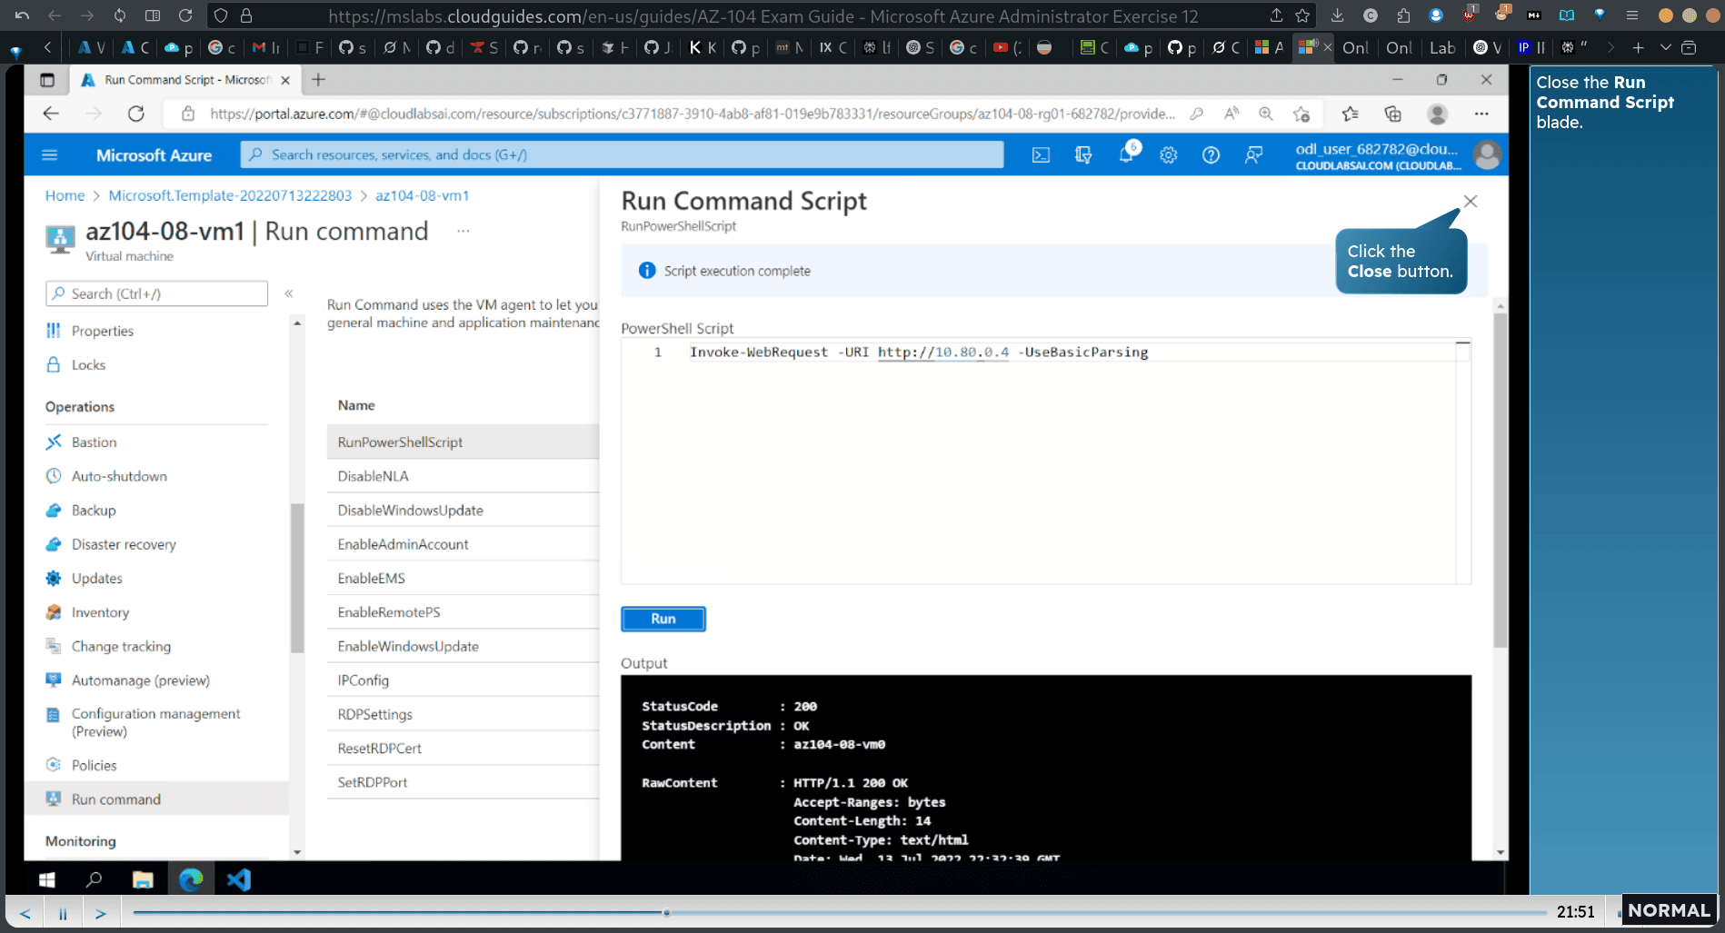Click the blade vertical scrollbar
Image resolution: width=1725 pixels, height=933 pixels.
[1500, 480]
